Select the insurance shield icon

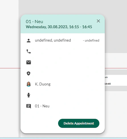[x=28, y=73]
